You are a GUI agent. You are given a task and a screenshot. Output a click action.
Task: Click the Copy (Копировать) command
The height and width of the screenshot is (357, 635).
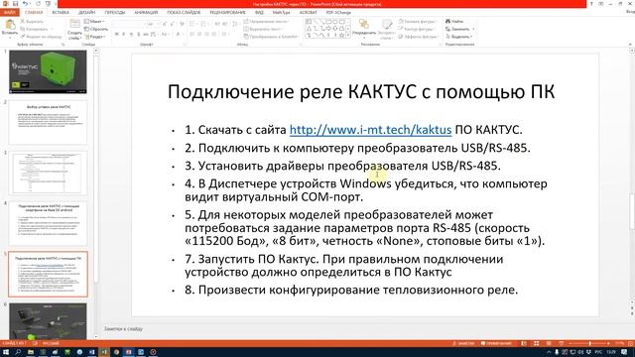[x=35, y=29]
